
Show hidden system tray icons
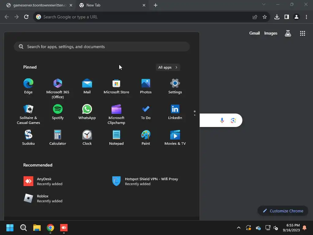point(238,228)
